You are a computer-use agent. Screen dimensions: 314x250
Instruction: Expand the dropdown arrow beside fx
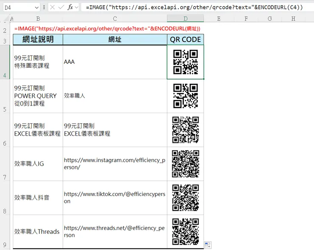[76, 8]
